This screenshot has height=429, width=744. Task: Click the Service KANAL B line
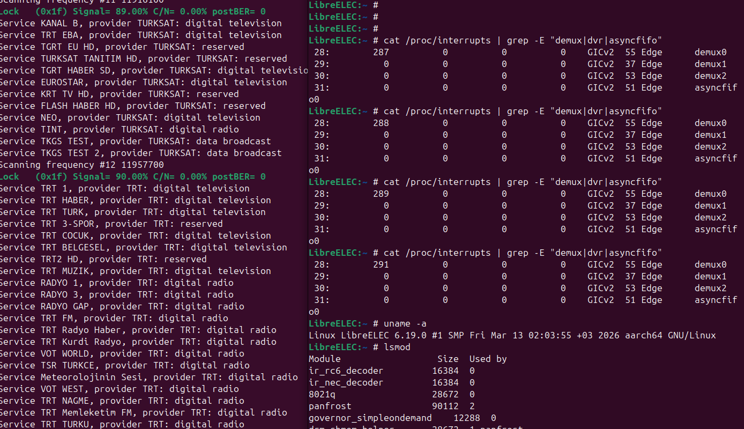coord(140,23)
